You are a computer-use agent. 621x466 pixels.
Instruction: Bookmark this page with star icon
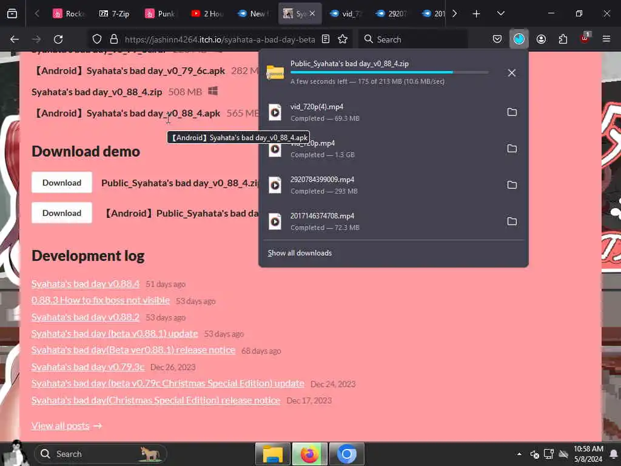pos(343,39)
